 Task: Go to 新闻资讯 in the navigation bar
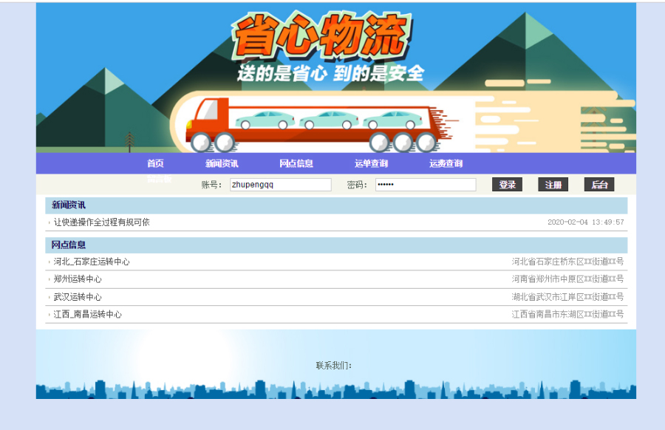[x=222, y=163]
